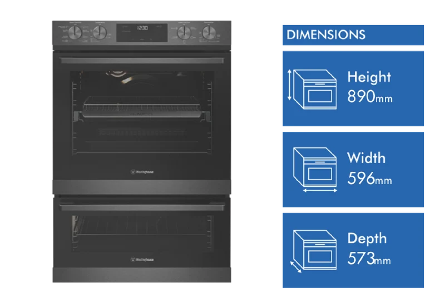
Task: Click the second oven knob from the left
Action: (100, 33)
